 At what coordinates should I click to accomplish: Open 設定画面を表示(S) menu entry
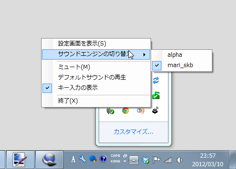pyautogui.click(x=96, y=44)
